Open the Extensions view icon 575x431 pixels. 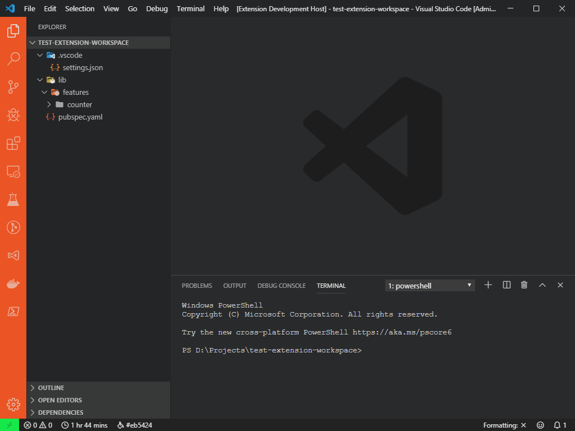[x=13, y=143]
